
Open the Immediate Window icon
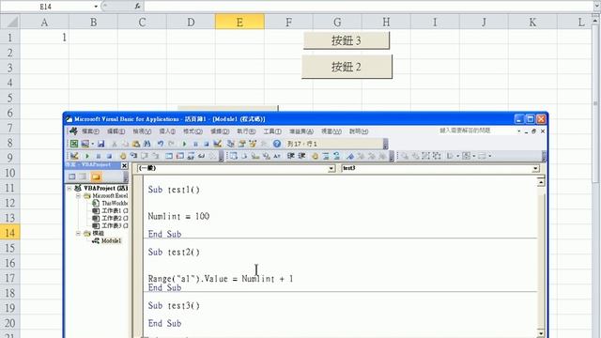(x=179, y=156)
